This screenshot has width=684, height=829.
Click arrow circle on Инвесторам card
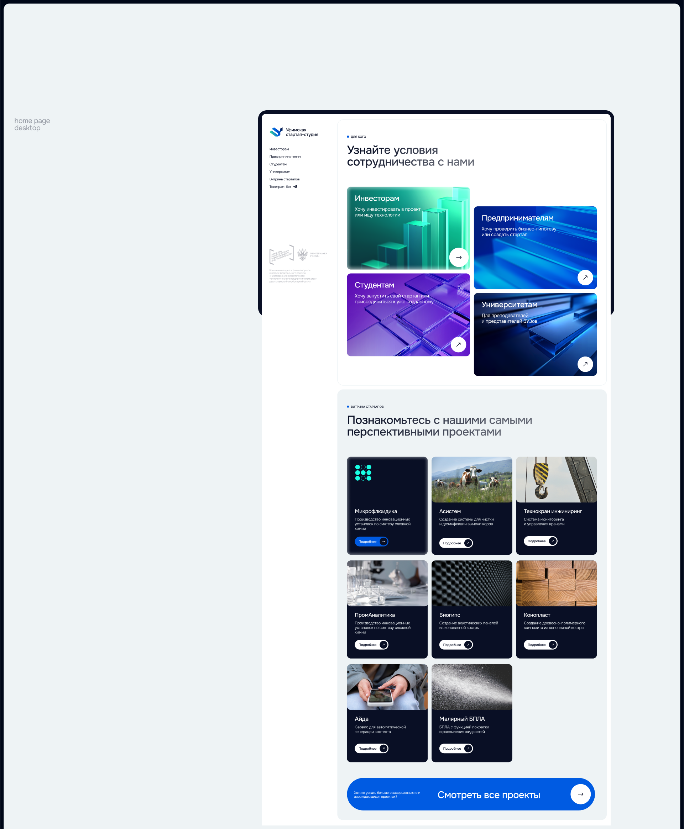click(459, 257)
